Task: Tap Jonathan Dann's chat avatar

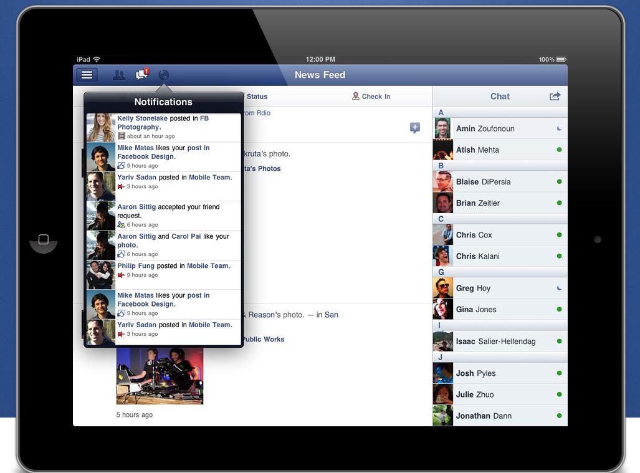Action: click(x=443, y=416)
